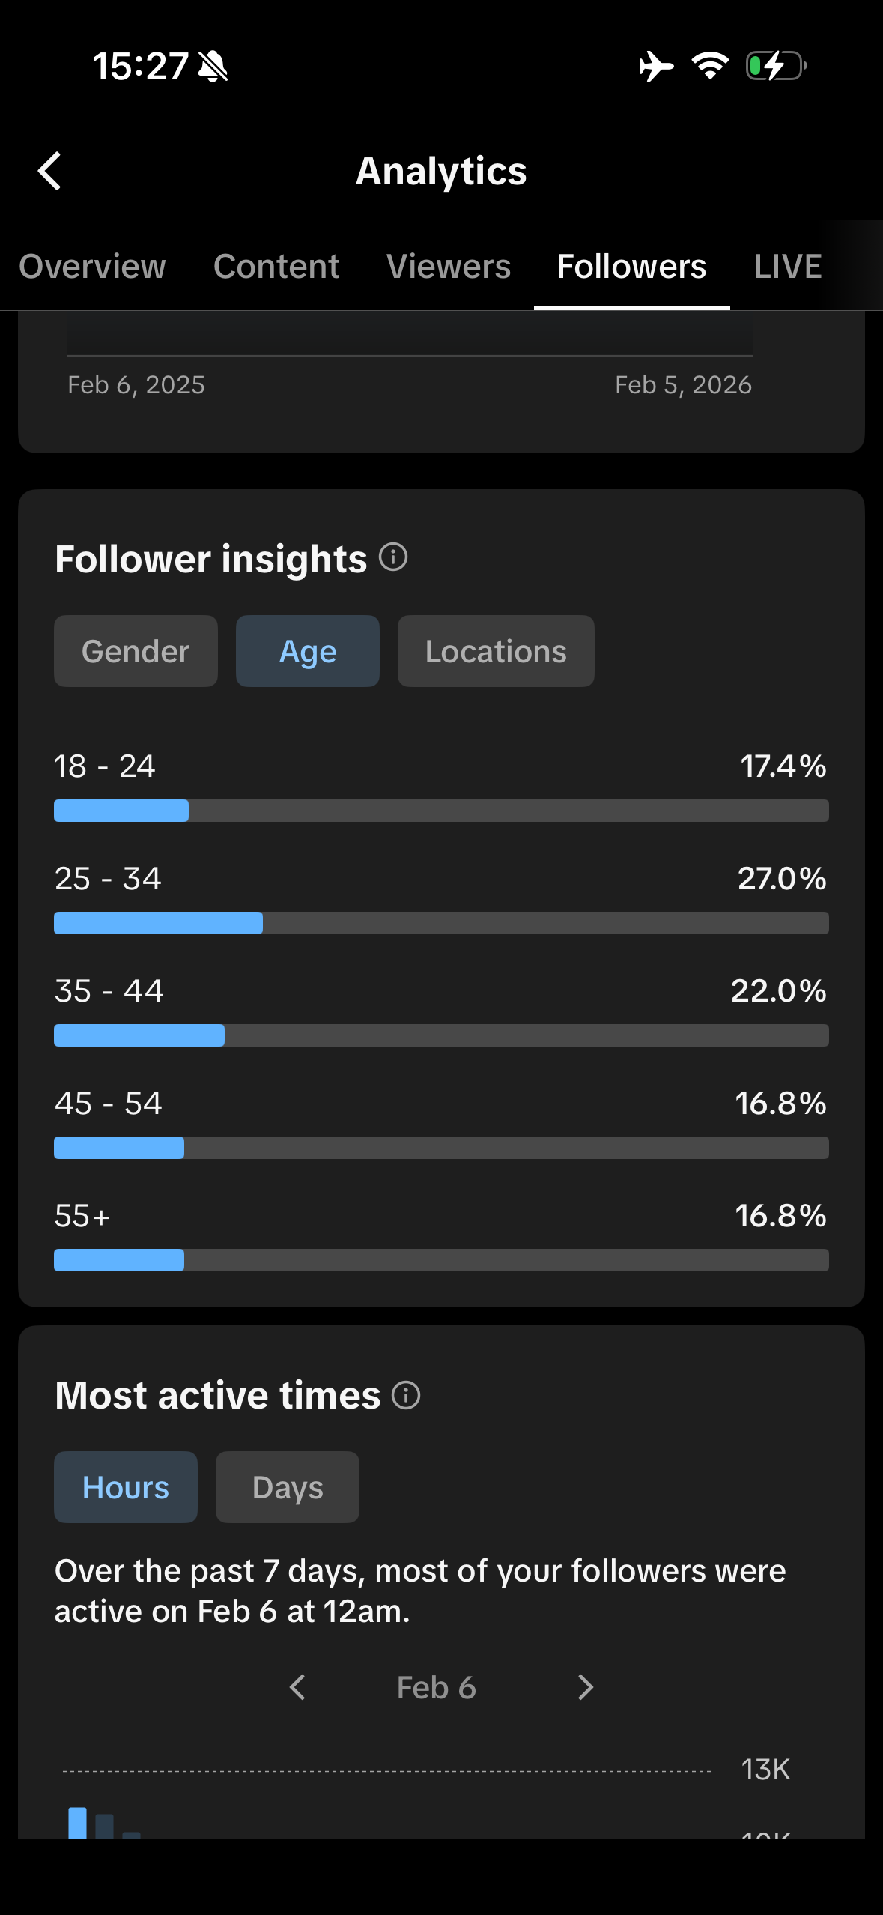Switch to the Overview tab
The width and height of the screenshot is (883, 1915).
(92, 267)
